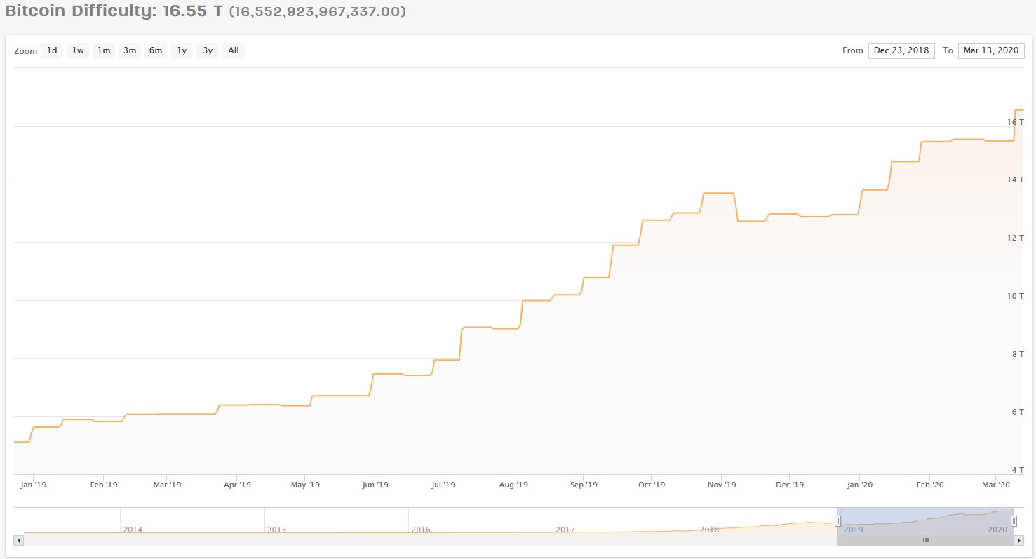
Task: Click the 8 T y-axis label
Action: coord(1017,354)
